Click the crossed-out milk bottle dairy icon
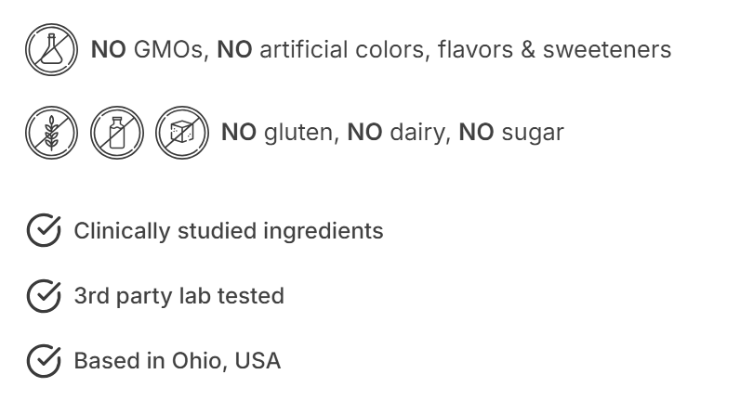This screenshot has height=400, width=740. point(117,133)
